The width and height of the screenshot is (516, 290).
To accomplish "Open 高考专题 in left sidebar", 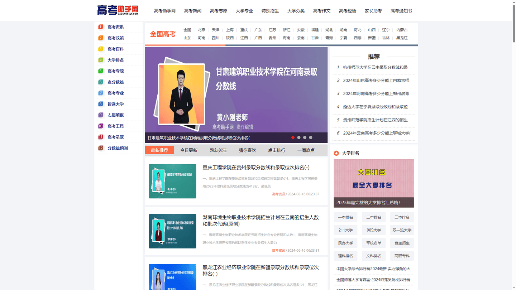I will pyautogui.click(x=116, y=71).
